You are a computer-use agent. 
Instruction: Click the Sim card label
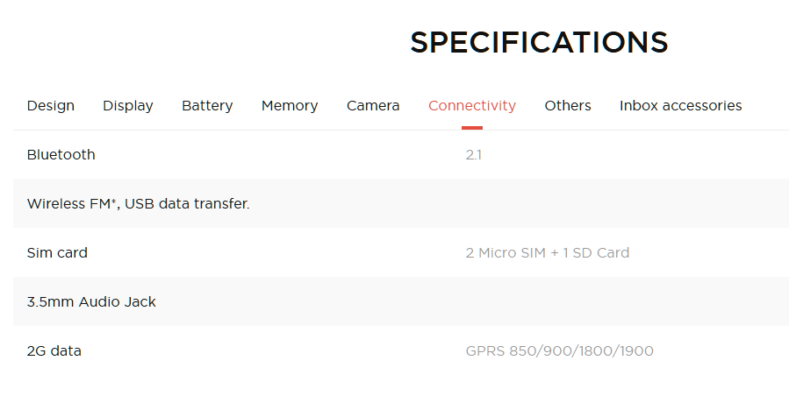(57, 253)
